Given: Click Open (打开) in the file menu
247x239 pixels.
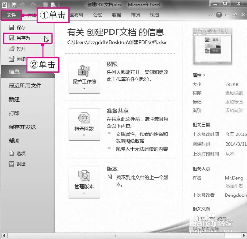Looking at the screenshot, I should pos(17,49).
